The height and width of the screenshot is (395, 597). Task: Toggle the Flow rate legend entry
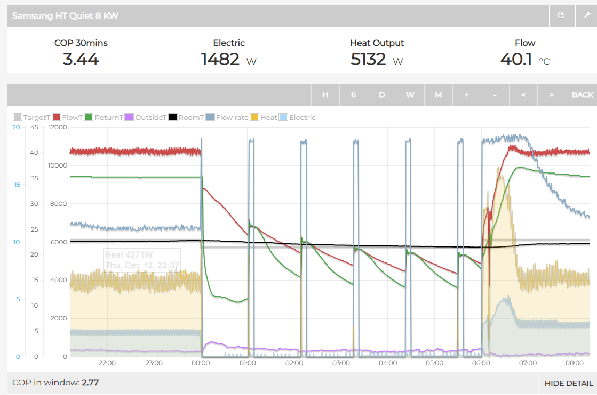(227, 117)
